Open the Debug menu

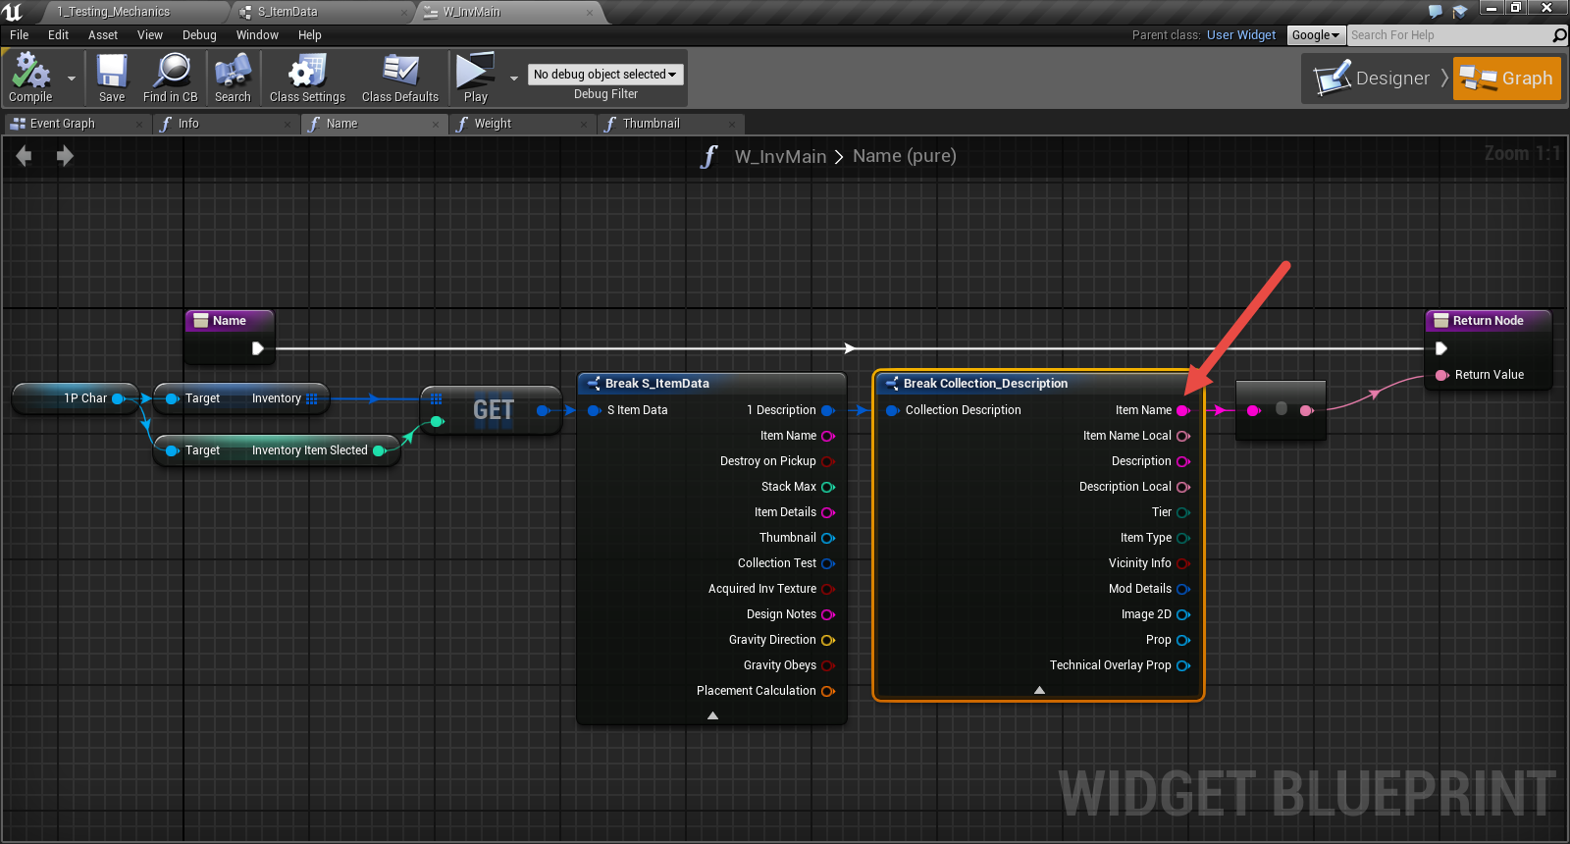[199, 34]
